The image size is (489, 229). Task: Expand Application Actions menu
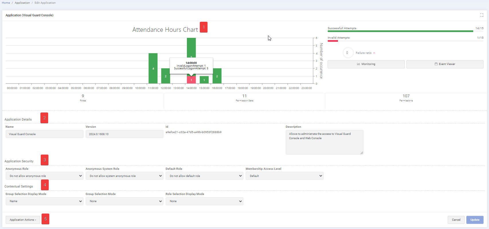[23, 220]
